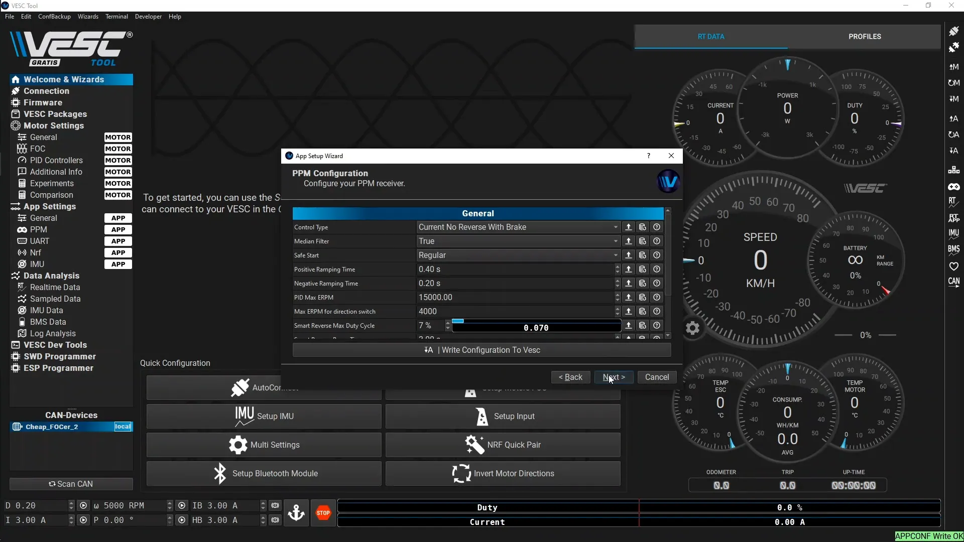Screen dimensions: 964x542
Task: Click the anchor icon near the bottom bar
Action: [297, 512]
